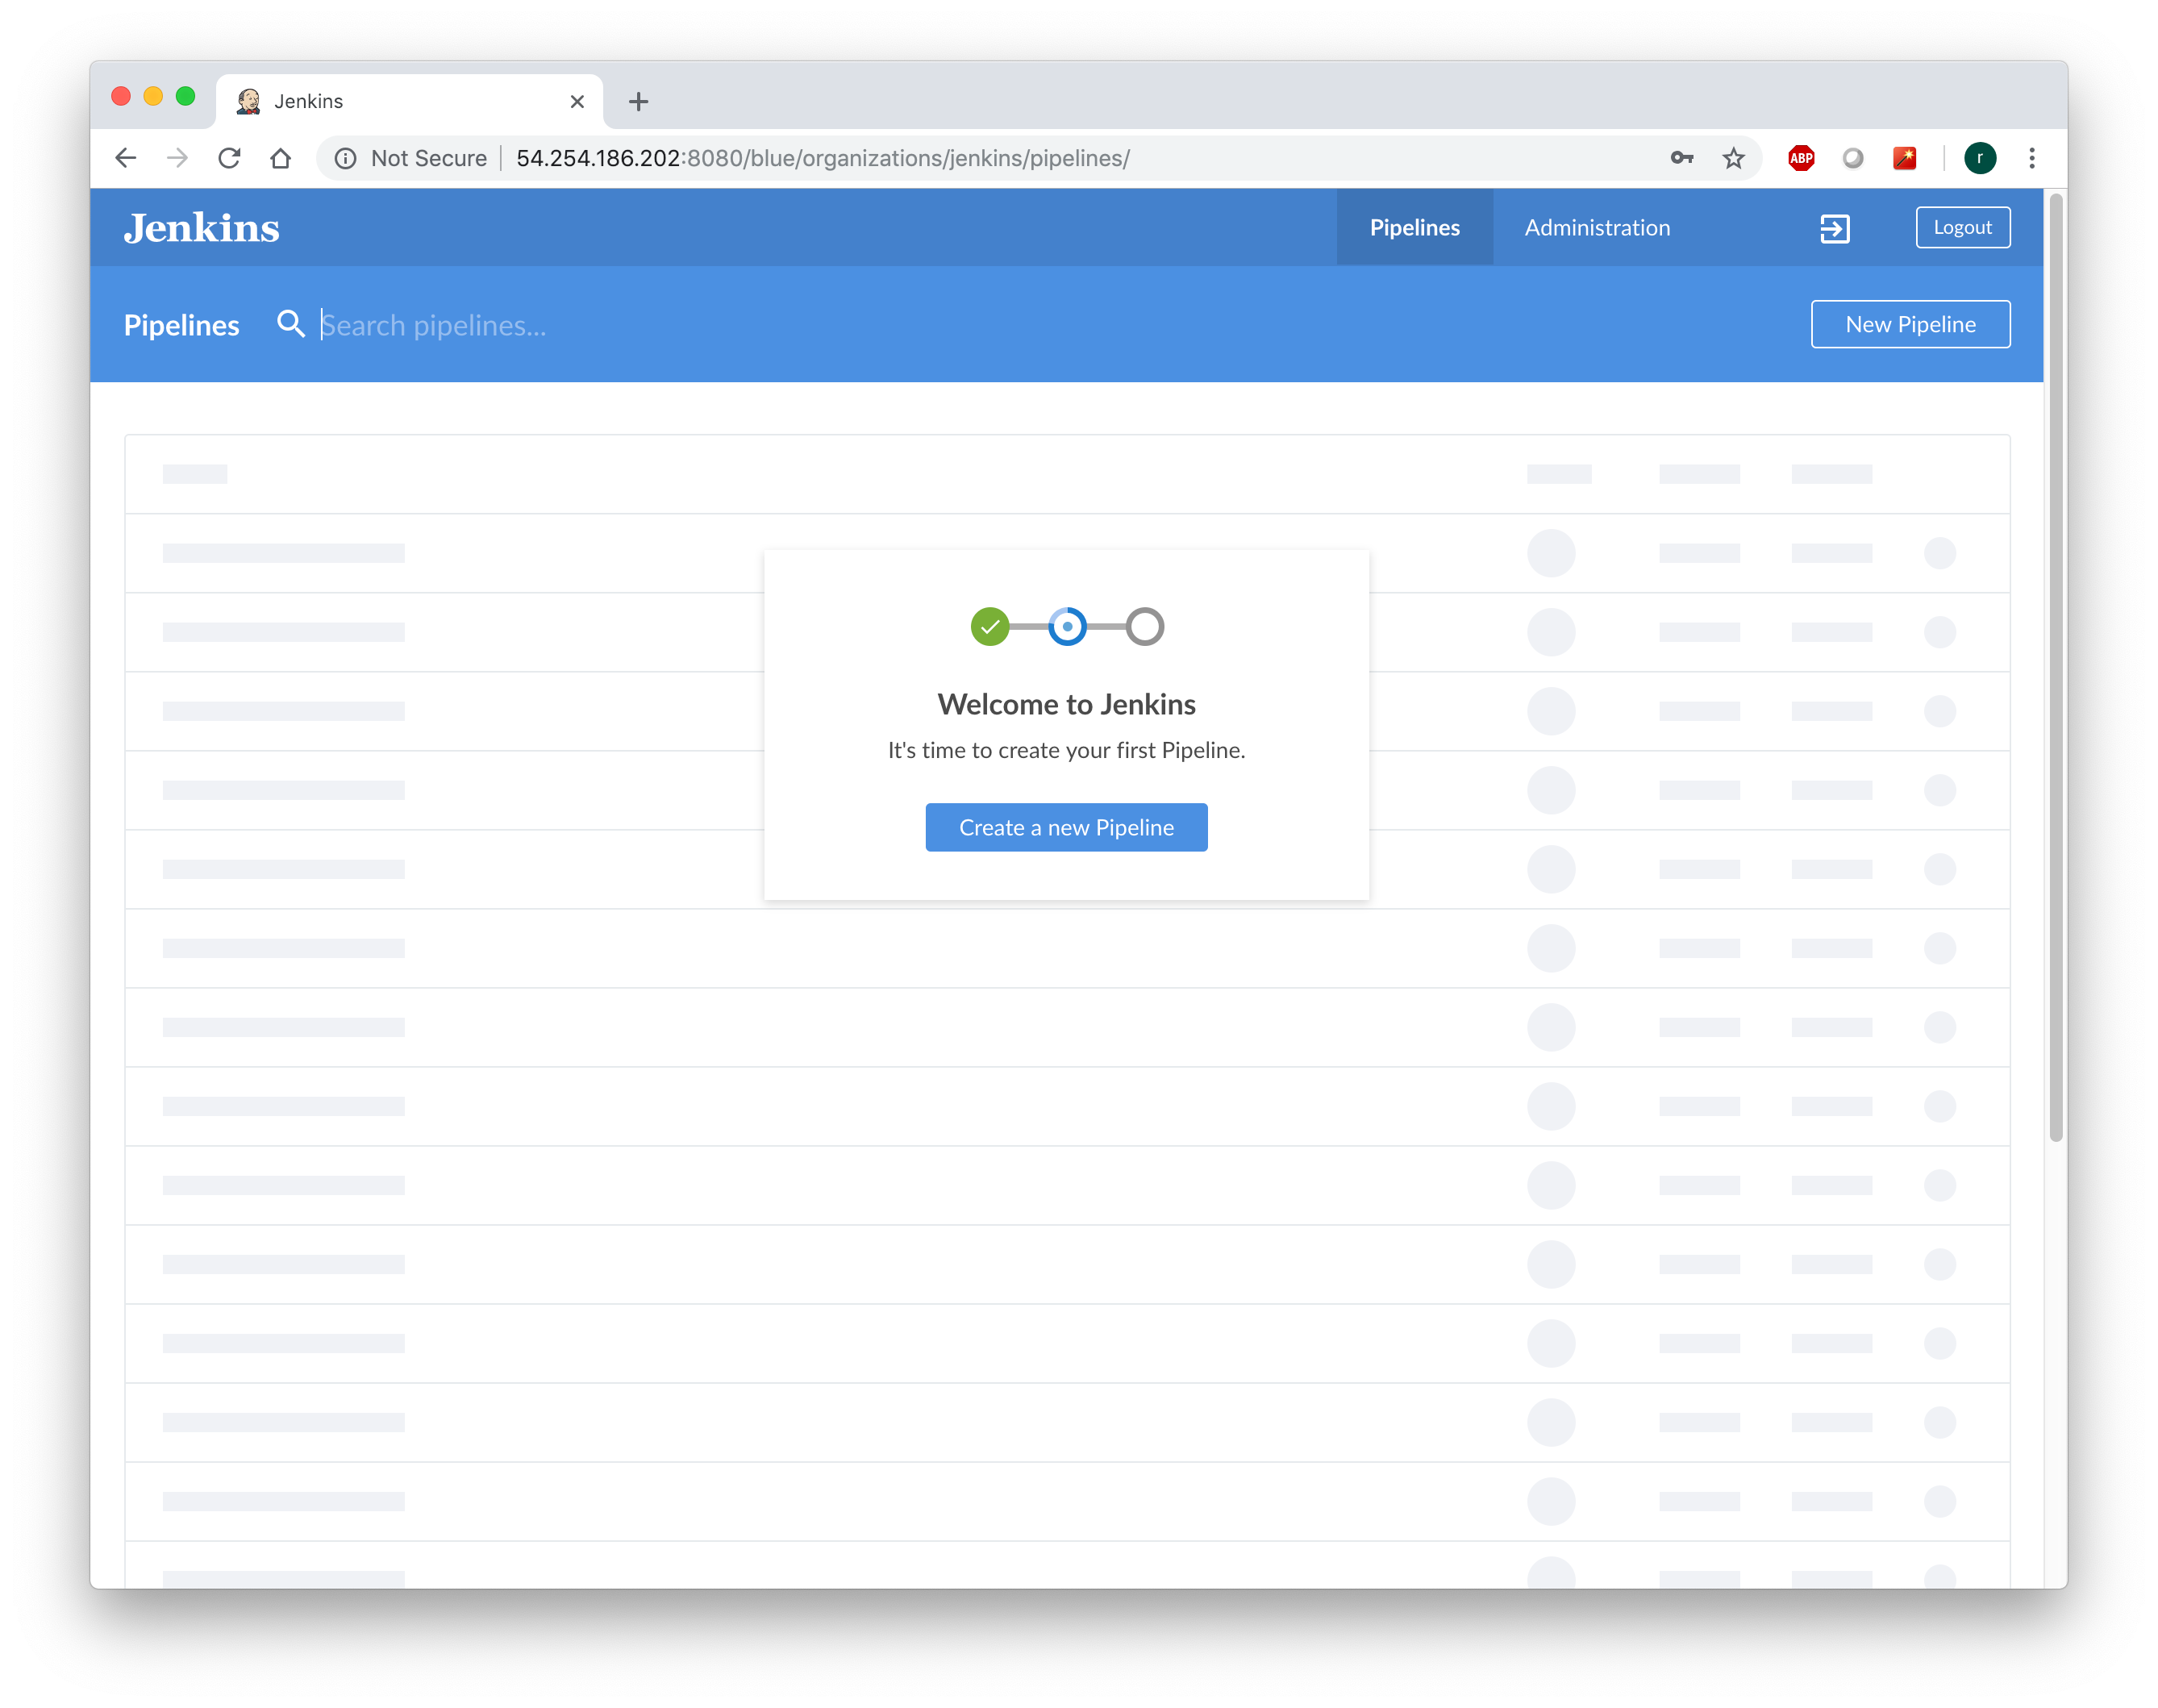Click Create a new Pipeline
The width and height of the screenshot is (2158, 1708).
coord(1066,827)
